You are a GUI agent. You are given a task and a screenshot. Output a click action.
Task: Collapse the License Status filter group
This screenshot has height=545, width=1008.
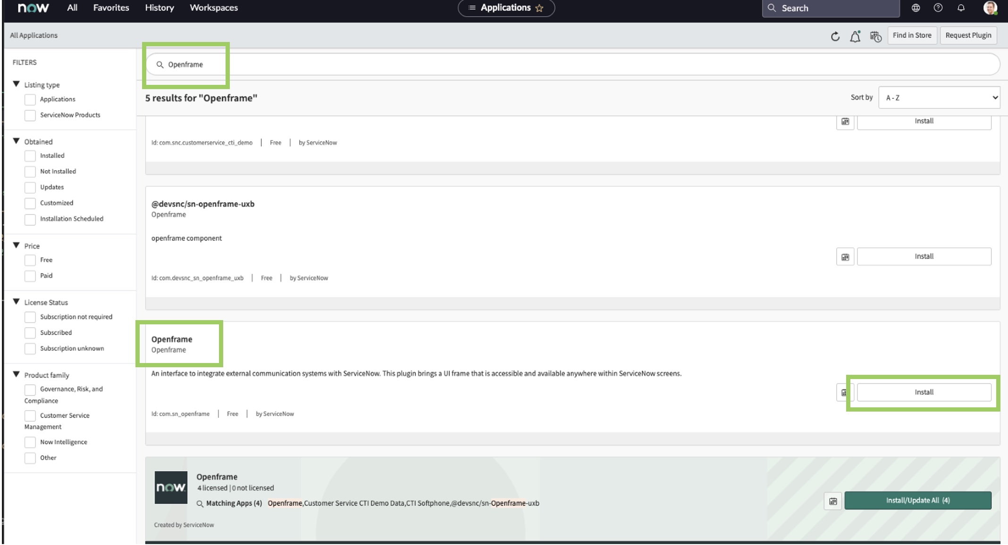click(x=16, y=301)
